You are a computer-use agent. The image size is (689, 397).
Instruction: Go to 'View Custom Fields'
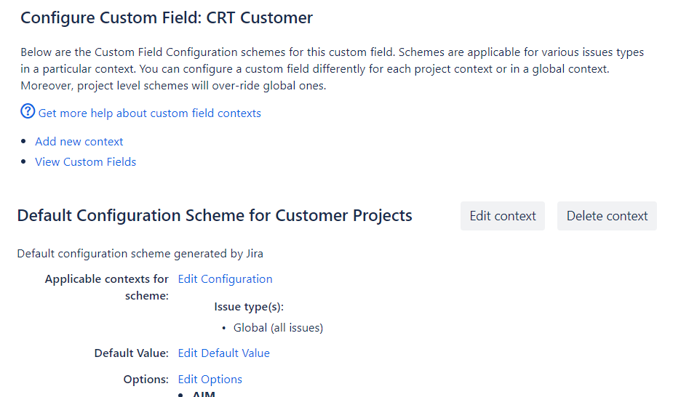86,162
